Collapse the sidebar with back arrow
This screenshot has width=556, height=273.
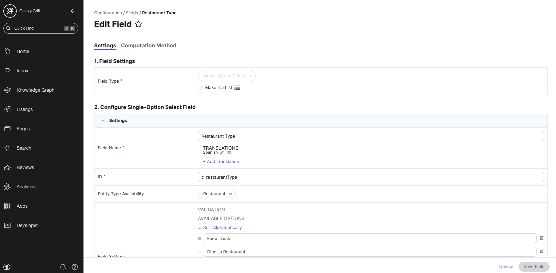pyautogui.click(x=73, y=11)
